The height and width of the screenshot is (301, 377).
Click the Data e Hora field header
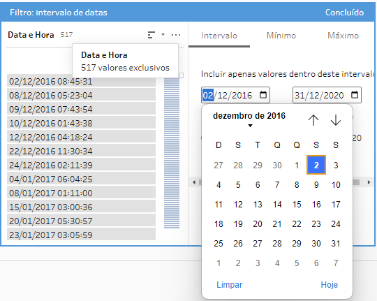click(31, 35)
